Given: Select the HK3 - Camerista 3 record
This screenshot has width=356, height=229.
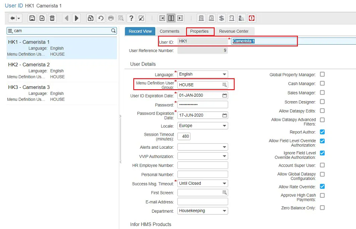Looking at the screenshot, I should coord(62,93).
